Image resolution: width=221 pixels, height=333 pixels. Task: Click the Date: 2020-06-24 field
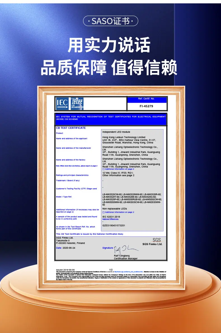65,248
